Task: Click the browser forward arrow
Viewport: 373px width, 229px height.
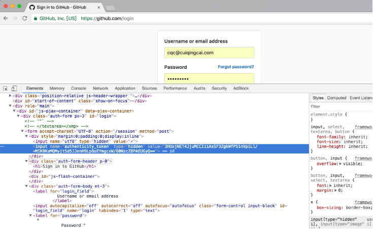Action: point(16,18)
